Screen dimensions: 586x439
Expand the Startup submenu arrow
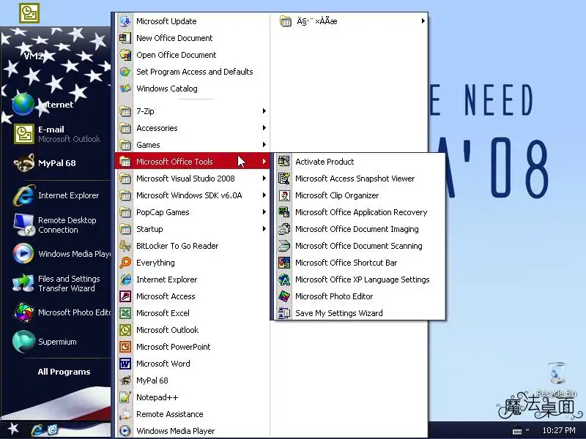click(264, 229)
